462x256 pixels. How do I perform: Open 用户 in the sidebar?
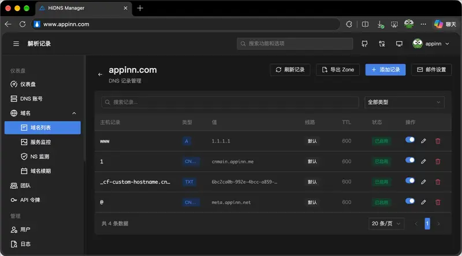(x=42, y=229)
